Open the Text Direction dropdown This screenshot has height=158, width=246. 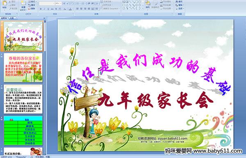point(107,1)
